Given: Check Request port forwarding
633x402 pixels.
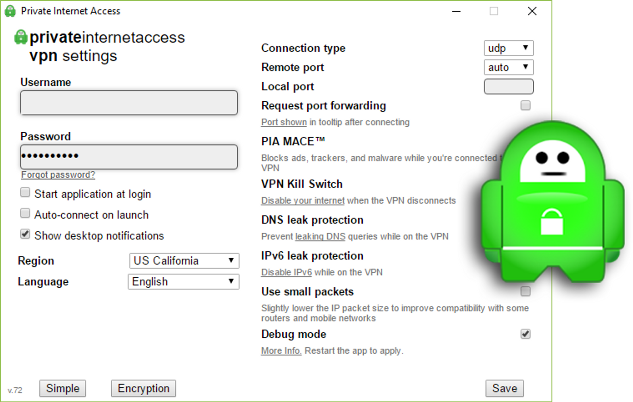Looking at the screenshot, I should point(525,105).
